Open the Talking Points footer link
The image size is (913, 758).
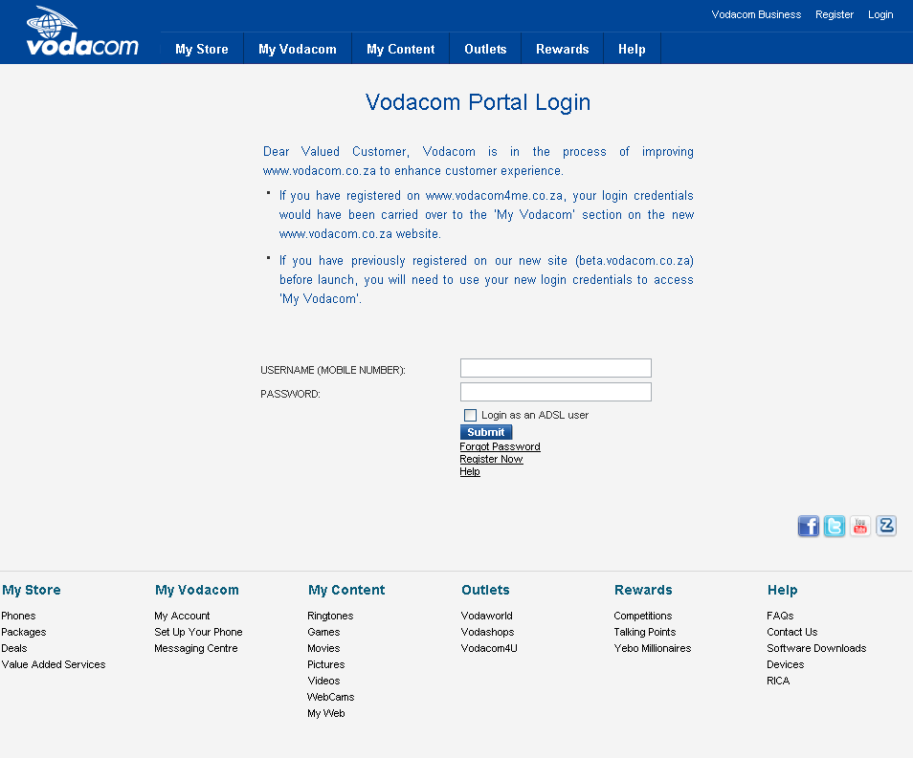[645, 632]
